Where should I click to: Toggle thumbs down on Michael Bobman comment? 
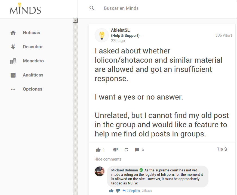pos(118,191)
